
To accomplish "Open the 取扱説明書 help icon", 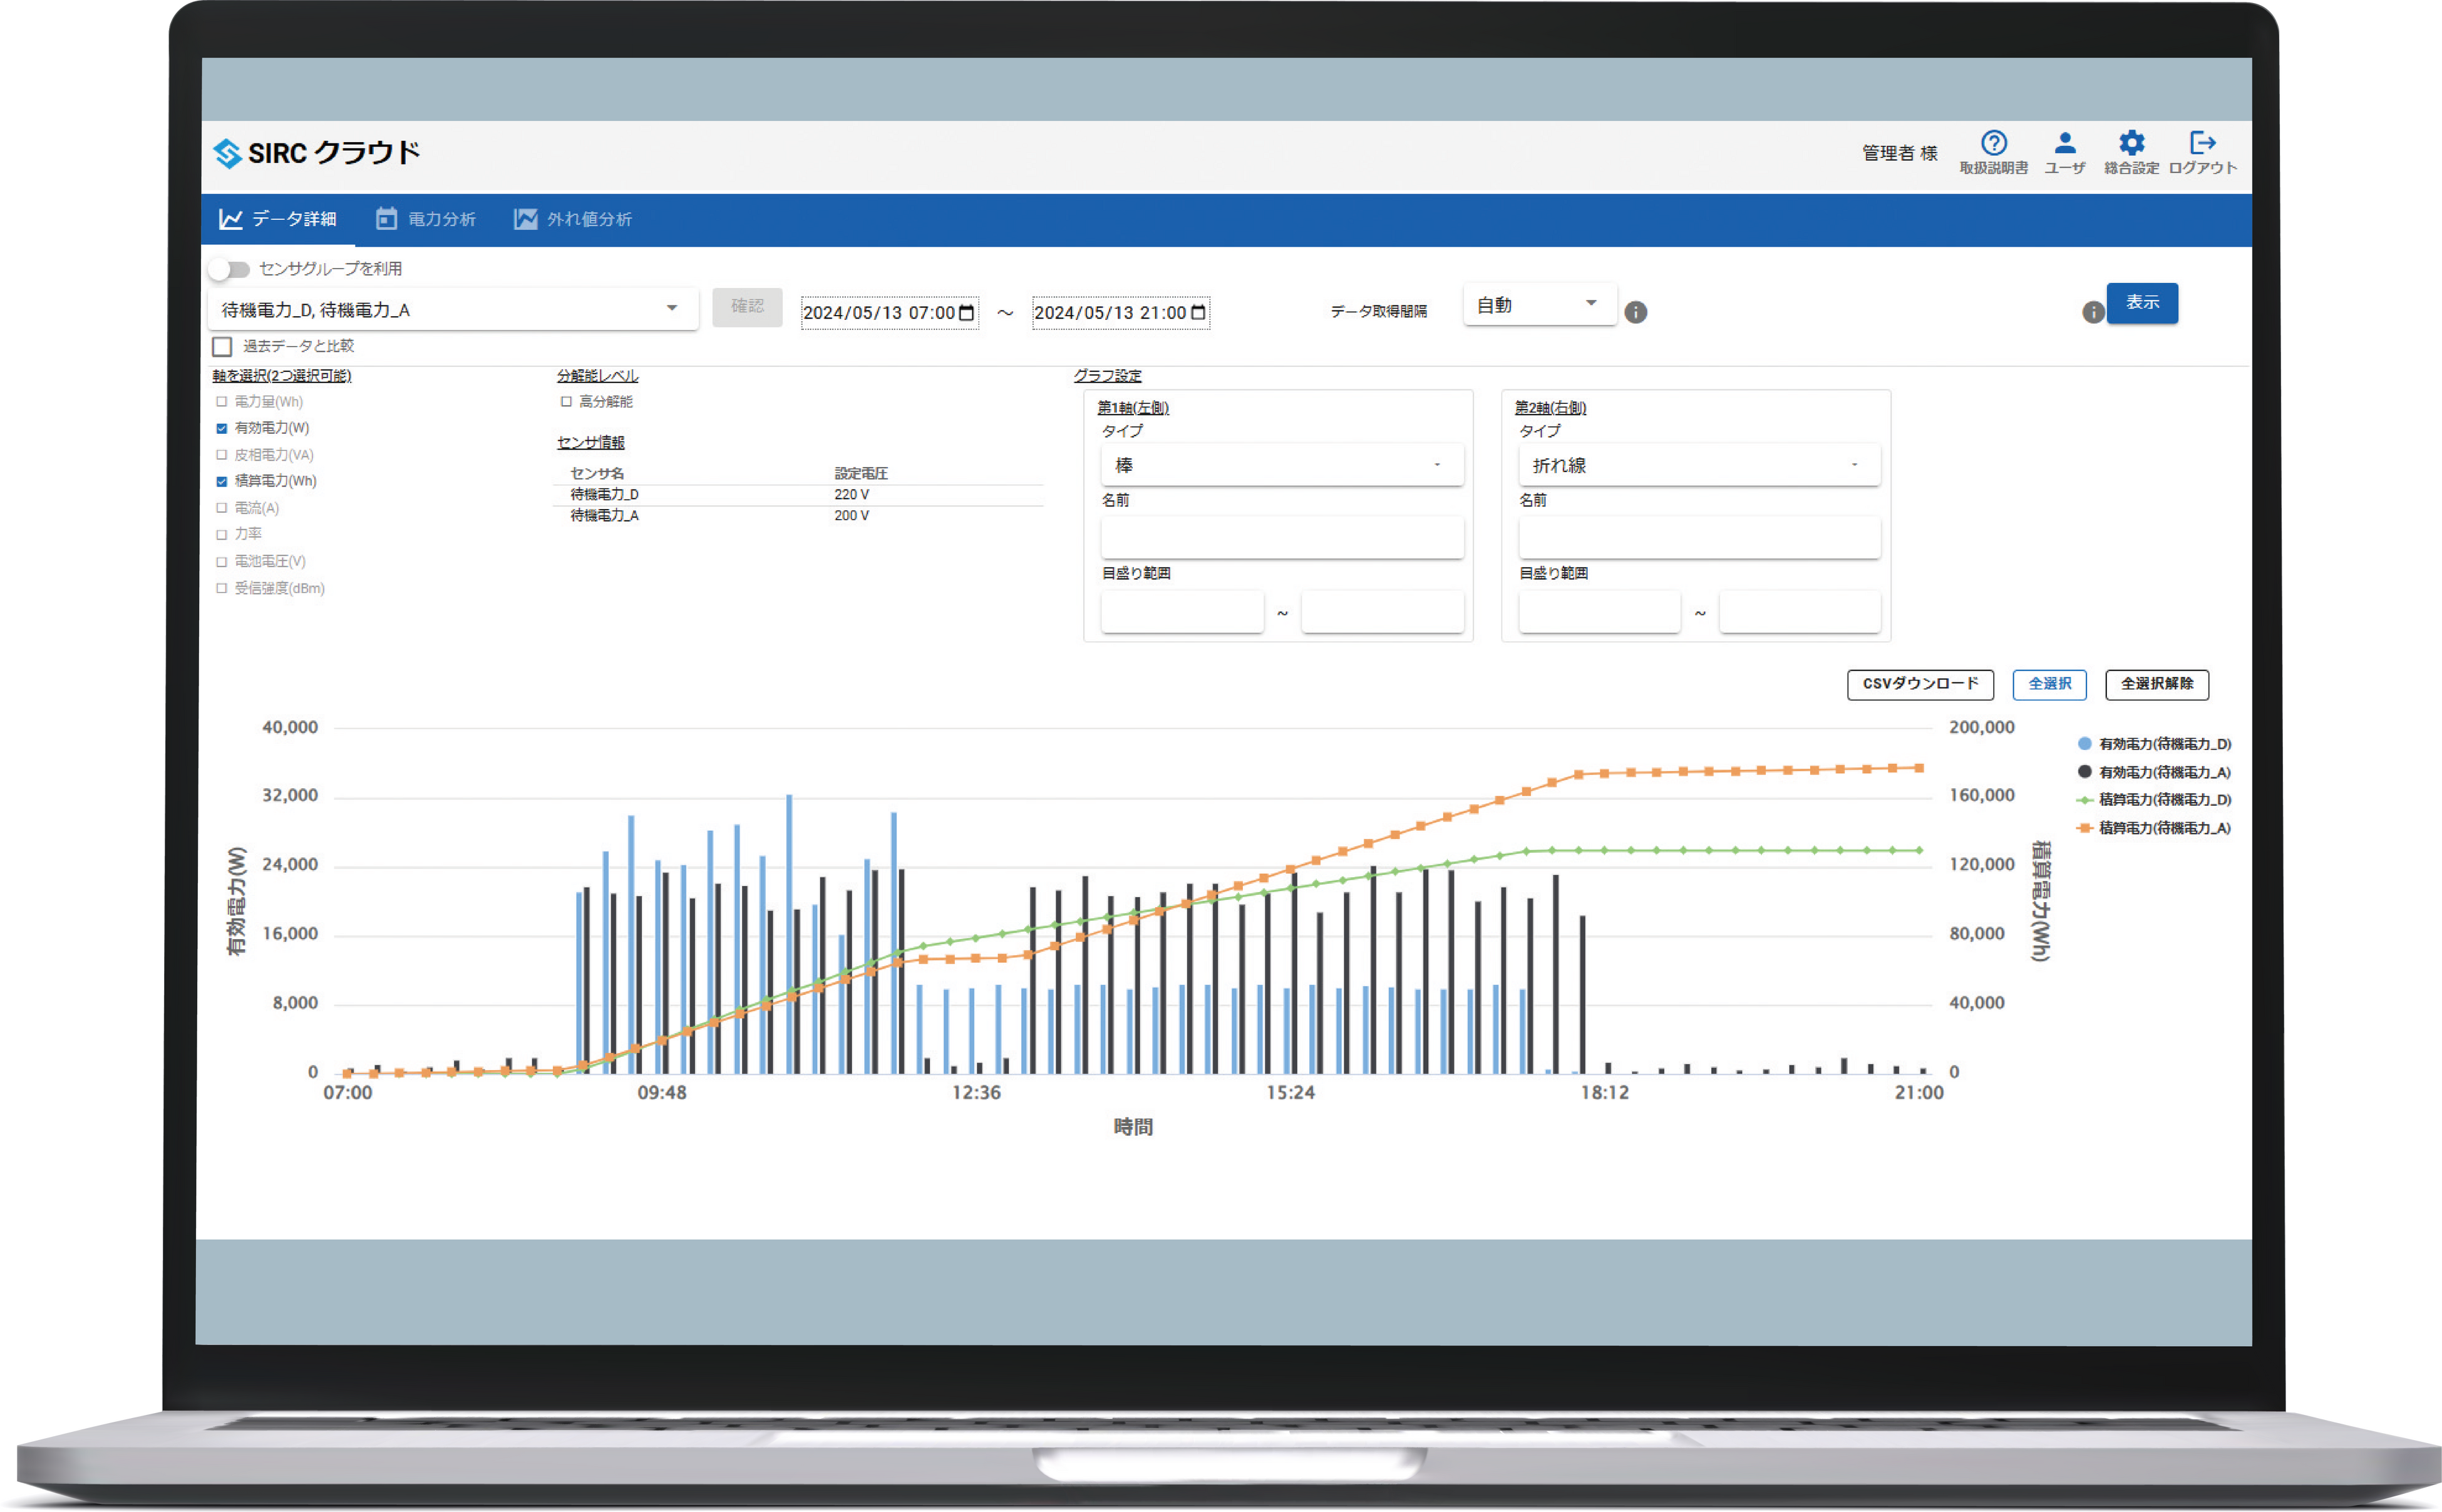I will coord(1993,143).
